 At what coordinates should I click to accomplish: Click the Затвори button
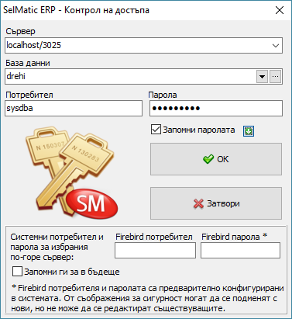click(x=216, y=203)
